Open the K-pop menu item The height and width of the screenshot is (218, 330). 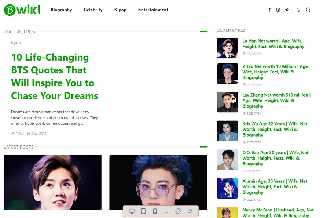click(x=120, y=10)
